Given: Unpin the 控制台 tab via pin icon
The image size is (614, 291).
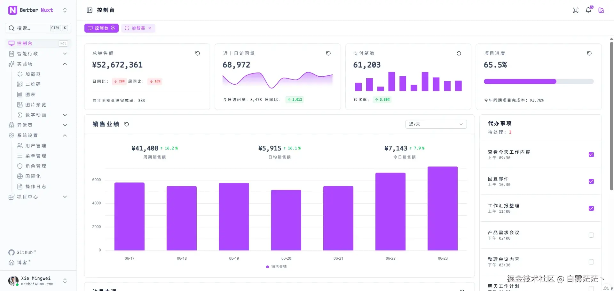Looking at the screenshot, I should pyautogui.click(x=113, y=28).
